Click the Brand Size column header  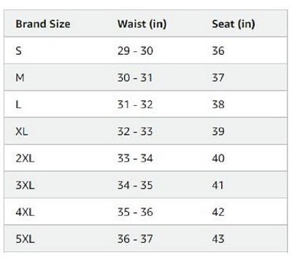pyautogui.click(x=43, y=24)
